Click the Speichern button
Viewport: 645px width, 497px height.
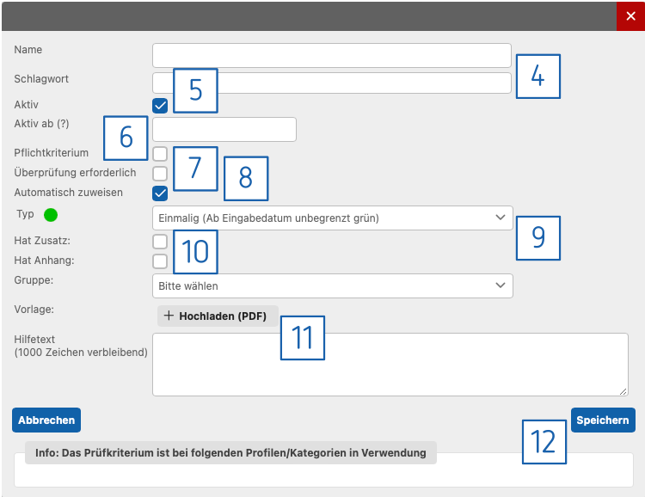coord(603,420)
